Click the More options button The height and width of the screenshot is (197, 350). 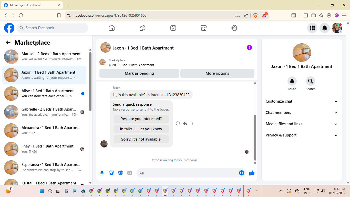tap(217, 73)
